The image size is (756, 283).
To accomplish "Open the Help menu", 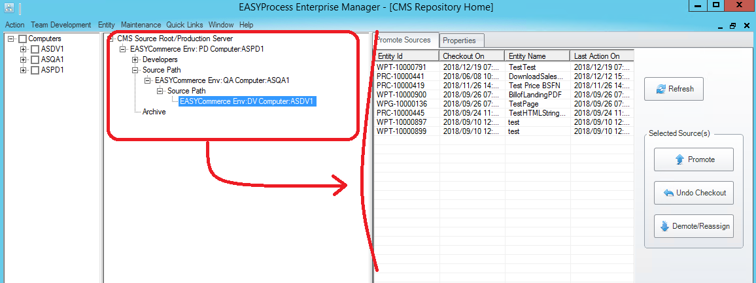I will (x=246, y=25).
